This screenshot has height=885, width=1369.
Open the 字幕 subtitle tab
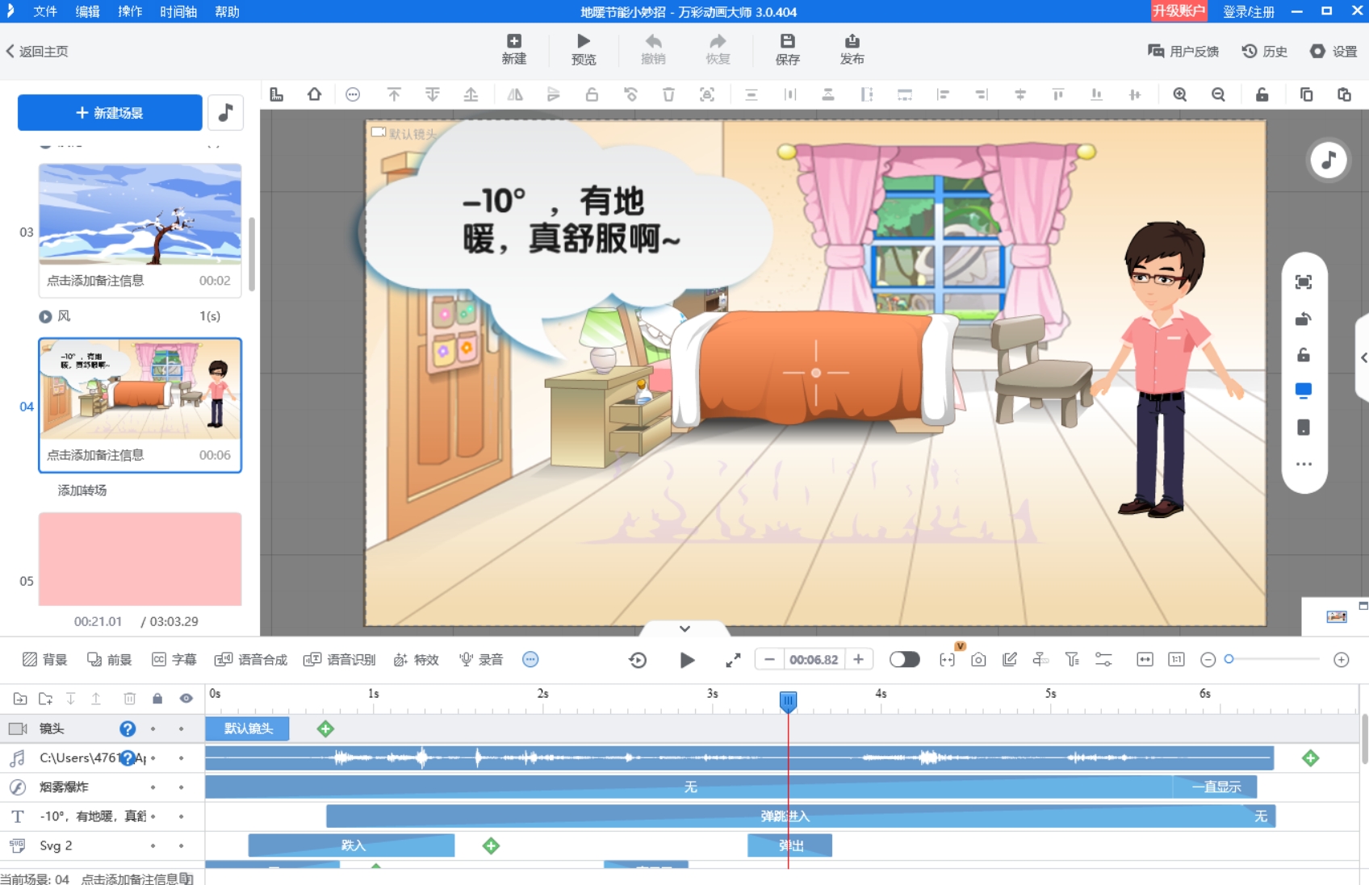click(174, 659)
